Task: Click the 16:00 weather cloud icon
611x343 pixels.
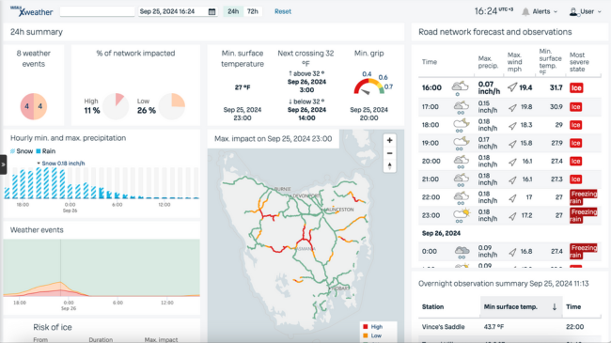Action: (460, 87)
